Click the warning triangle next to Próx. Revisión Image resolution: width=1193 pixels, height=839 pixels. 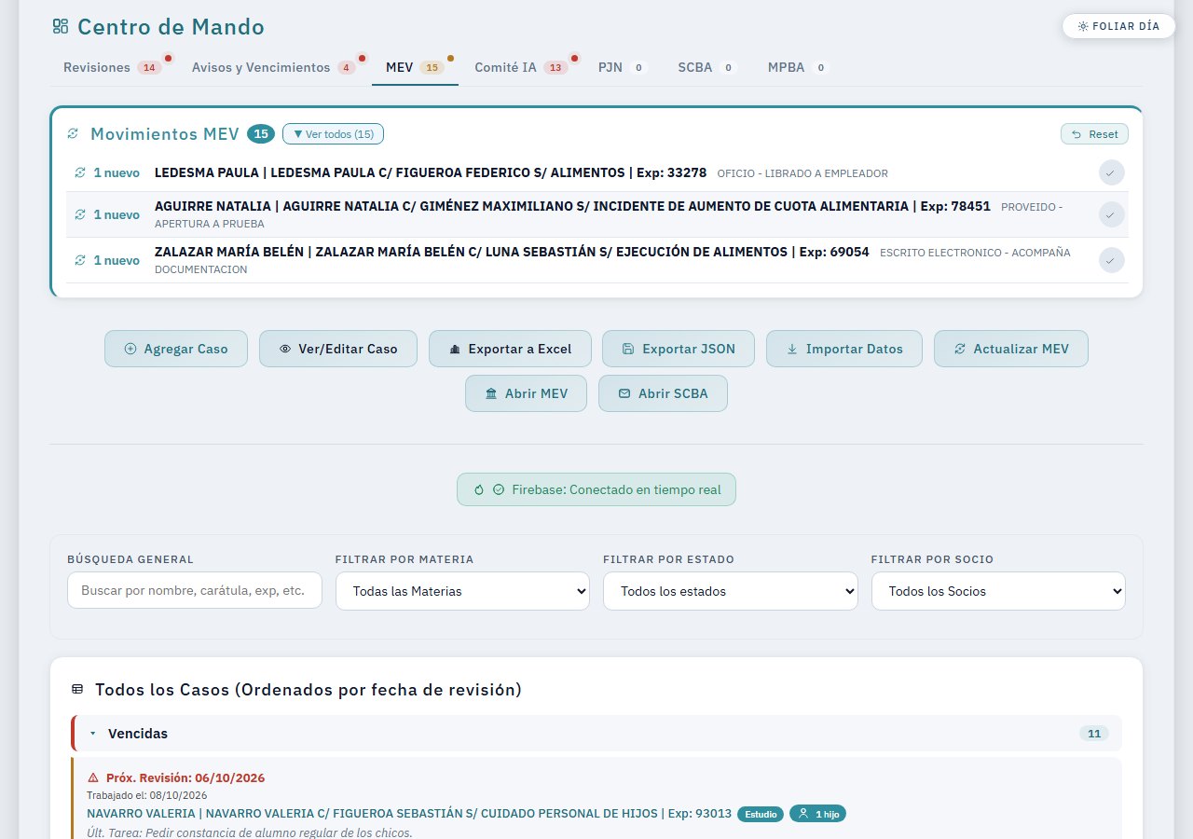[93, 777]
